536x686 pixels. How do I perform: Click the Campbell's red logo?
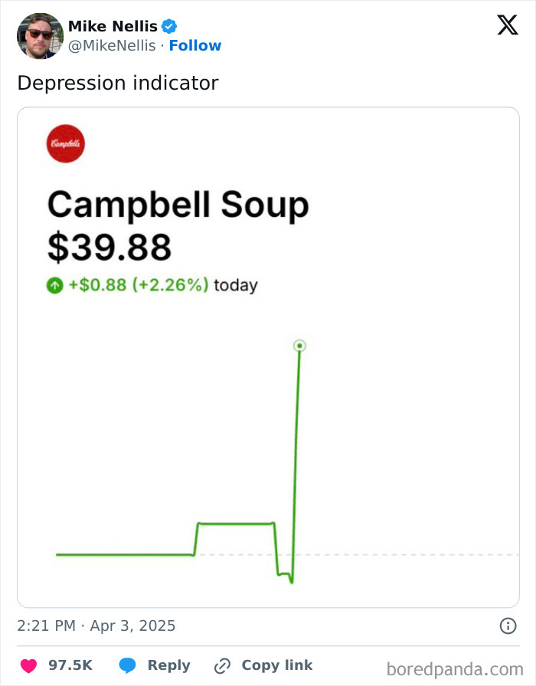tap(67, 143)
